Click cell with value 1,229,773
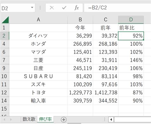Viewport: 151px width, 124px height. (x=80, y=93)
